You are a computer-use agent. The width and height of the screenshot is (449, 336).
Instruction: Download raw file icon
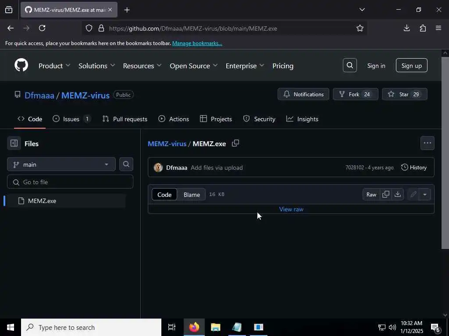pyautogui.click(x=397, y=194)
